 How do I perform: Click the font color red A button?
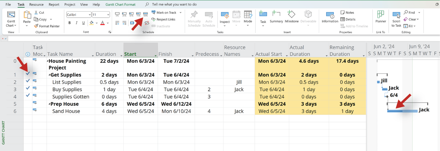tap(102, 23)
